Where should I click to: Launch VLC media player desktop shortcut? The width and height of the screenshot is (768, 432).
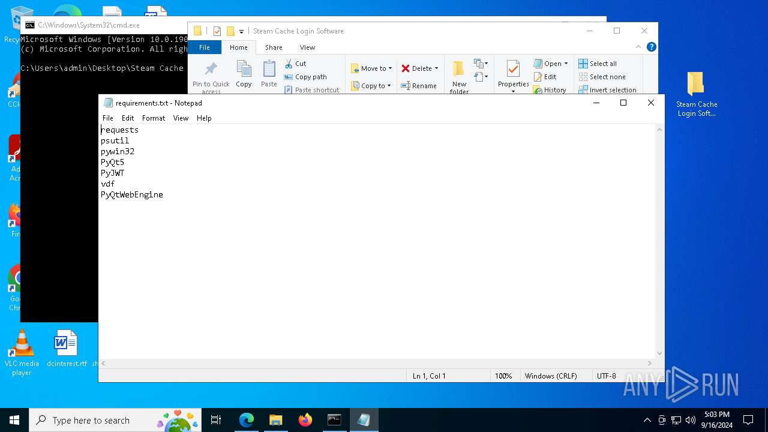coord(22,353)
